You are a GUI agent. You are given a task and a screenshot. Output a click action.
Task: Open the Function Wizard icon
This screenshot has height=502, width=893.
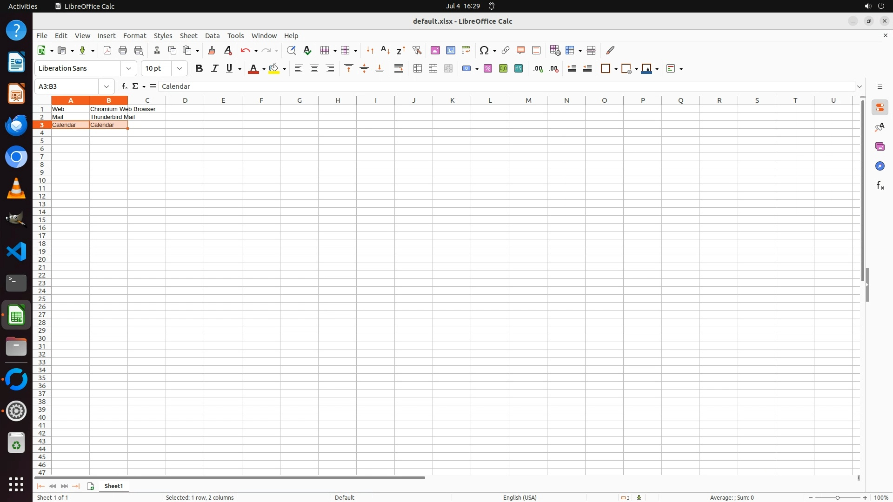point(124,86)
